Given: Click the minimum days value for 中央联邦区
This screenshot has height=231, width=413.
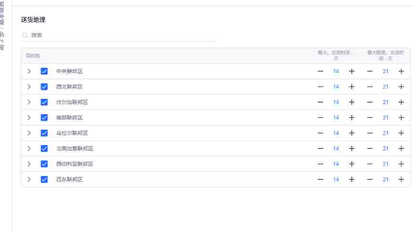Looking at the screenshot, I should pyautogui.click(x=336, y=71).
